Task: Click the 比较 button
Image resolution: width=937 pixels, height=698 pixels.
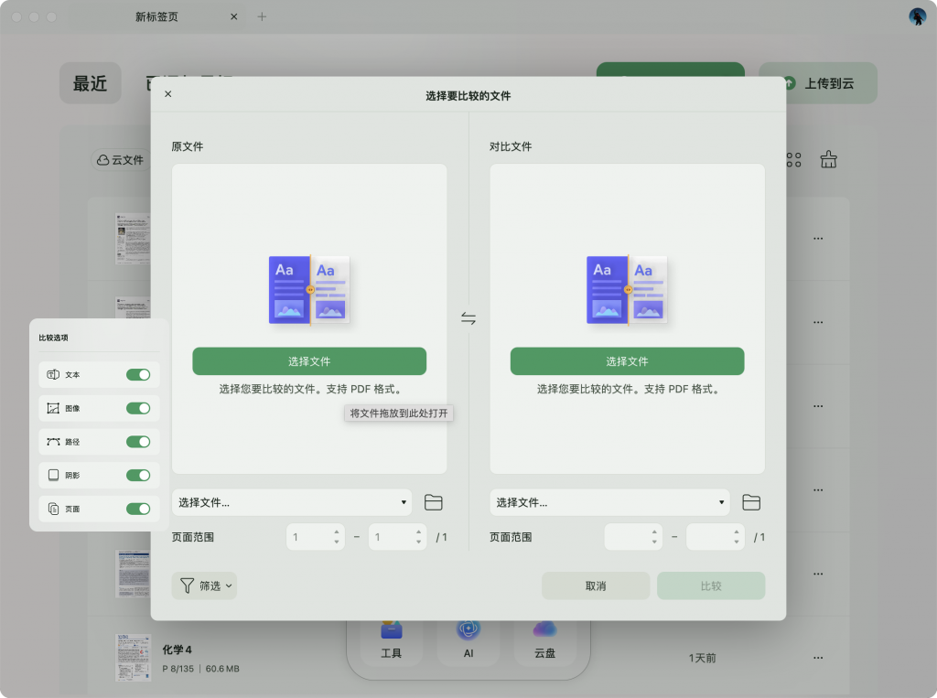Action: pos(711,585)
